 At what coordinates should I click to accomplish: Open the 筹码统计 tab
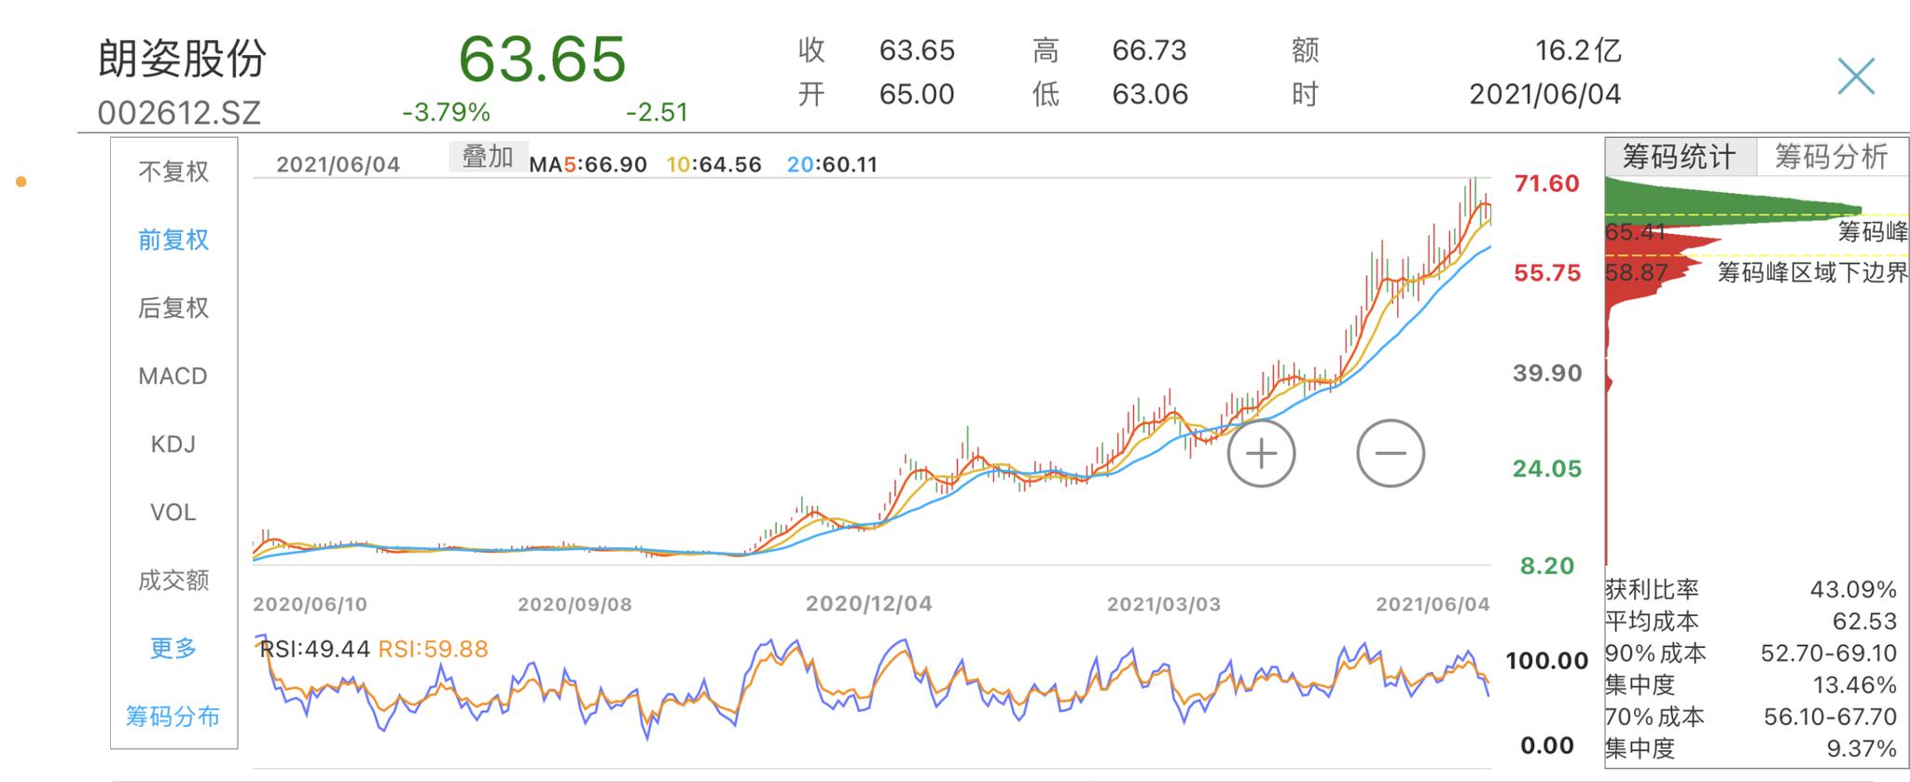[x=1680, y=157]
